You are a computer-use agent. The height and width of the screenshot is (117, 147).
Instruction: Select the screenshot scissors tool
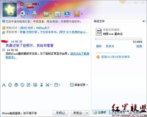coord(48,85)
